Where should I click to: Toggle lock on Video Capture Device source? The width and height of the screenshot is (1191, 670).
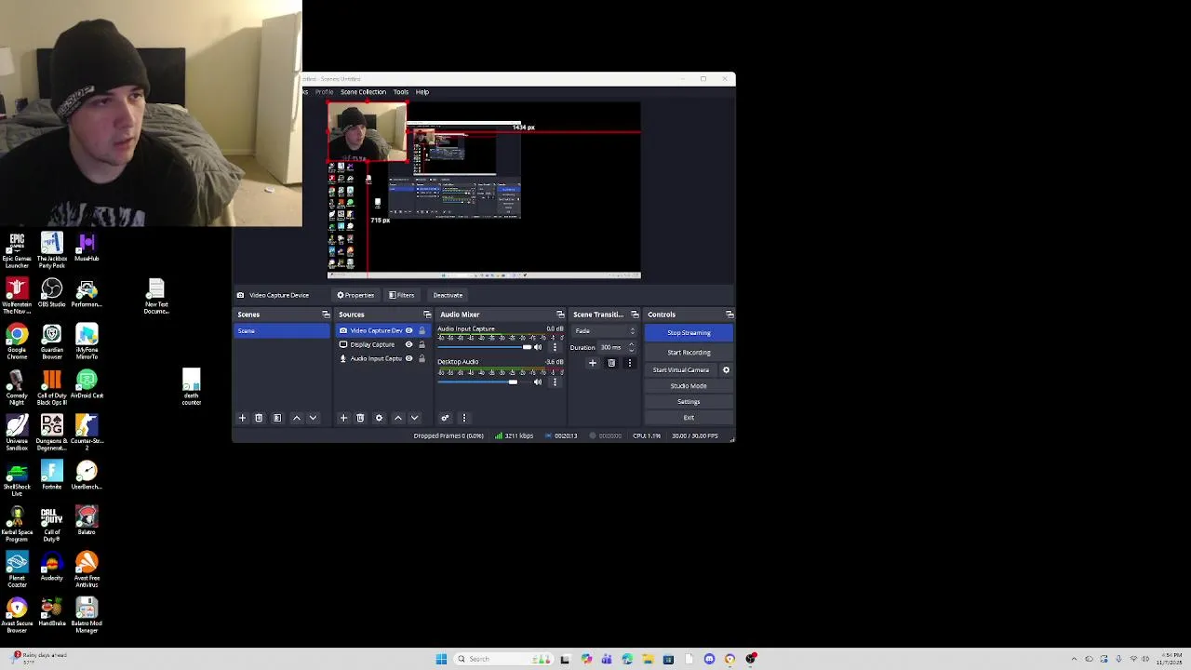click(422, 330)
